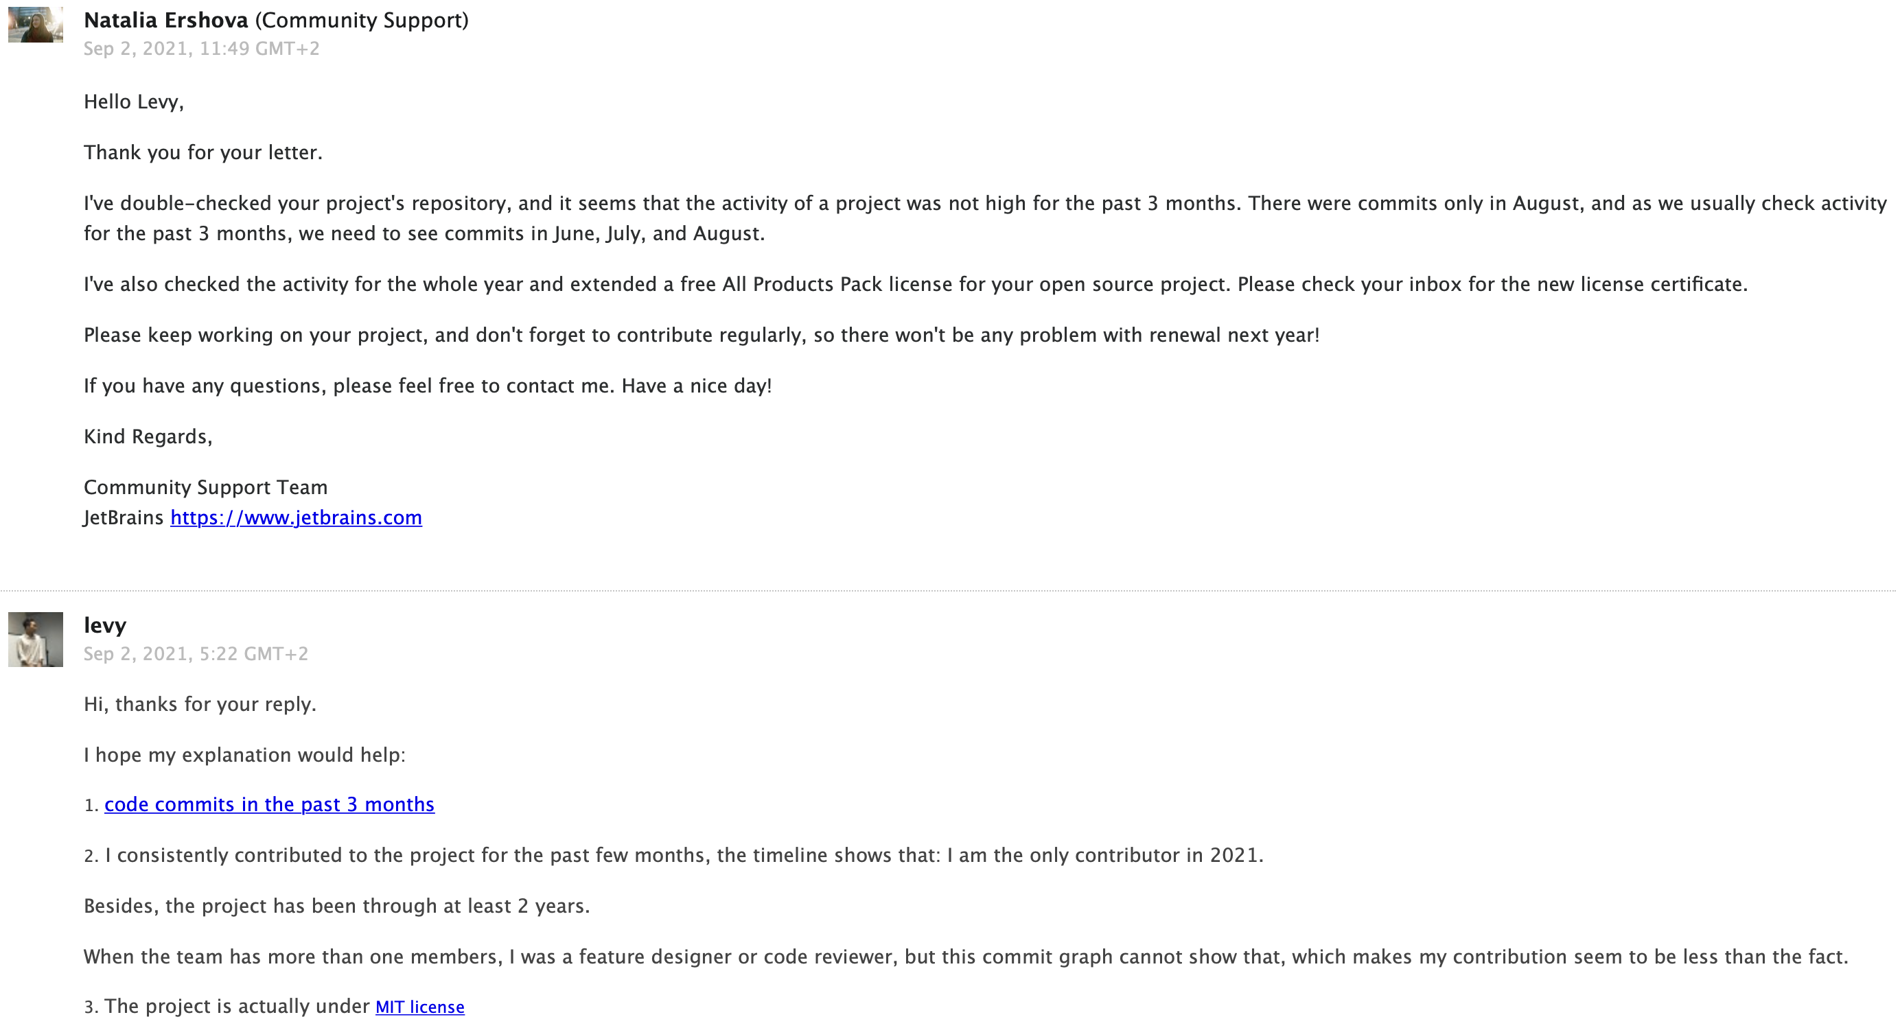
Task: Click the levy author name
Action: coord(105,625)
